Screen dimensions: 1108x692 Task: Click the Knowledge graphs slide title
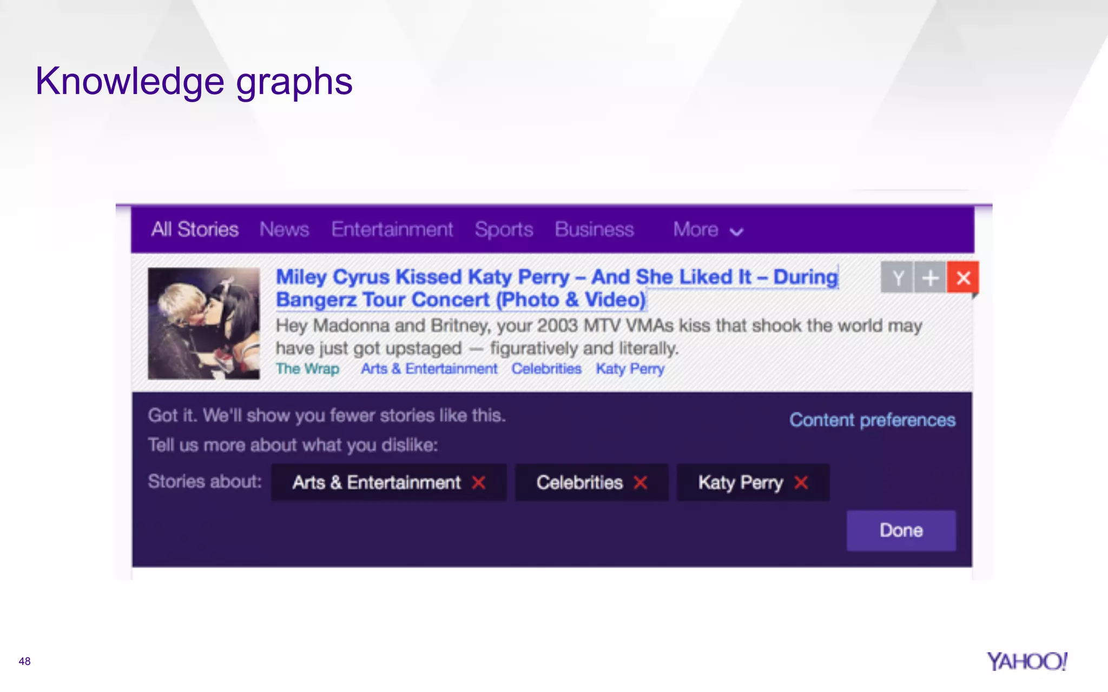194,82
